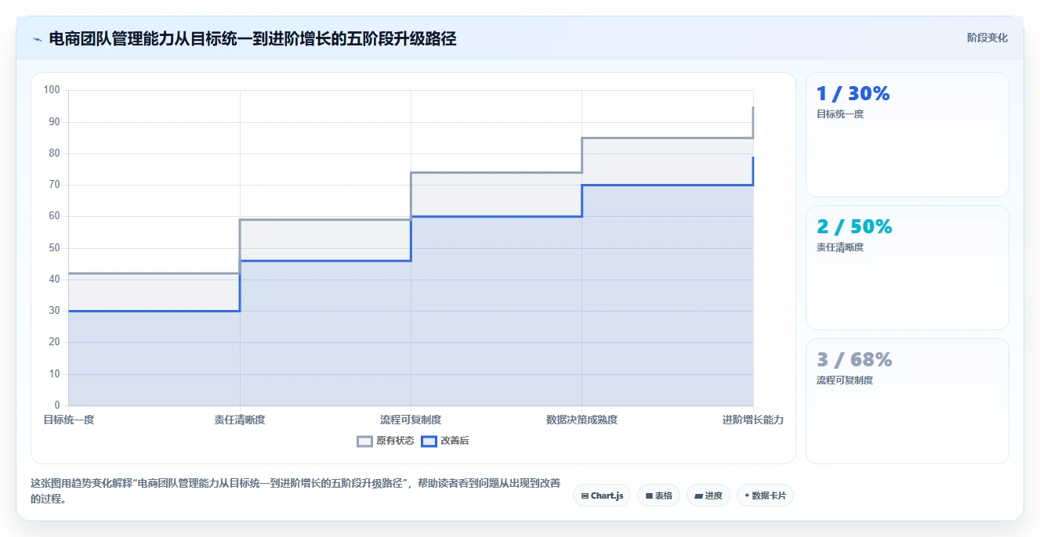Screen dimensions: 1040x537
Task: Click the y-axis value 50
Action: coord(55,248)
